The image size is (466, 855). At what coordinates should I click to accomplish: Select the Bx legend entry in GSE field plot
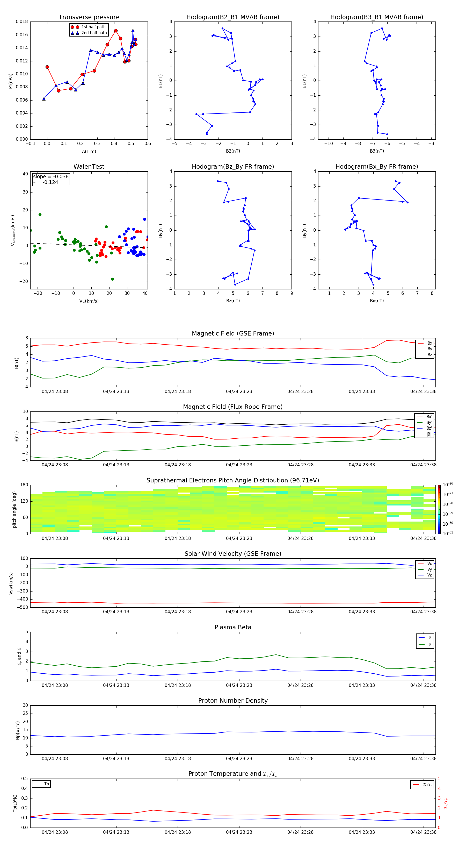tap(425, 343)
